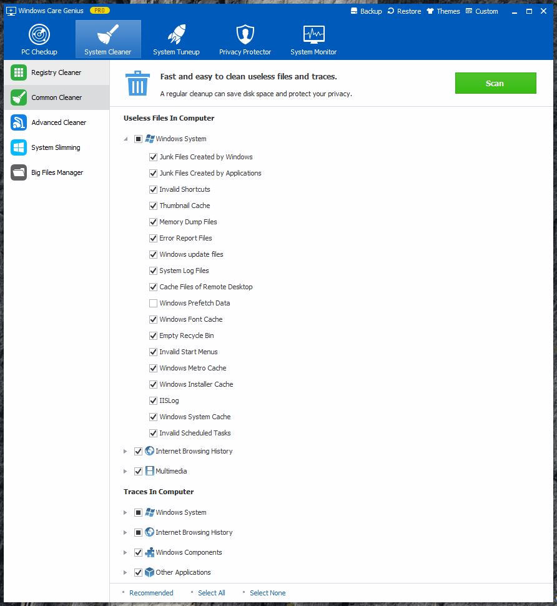
Task: Expand Internet Browsing History under Traces
Action: coord(125,532)
